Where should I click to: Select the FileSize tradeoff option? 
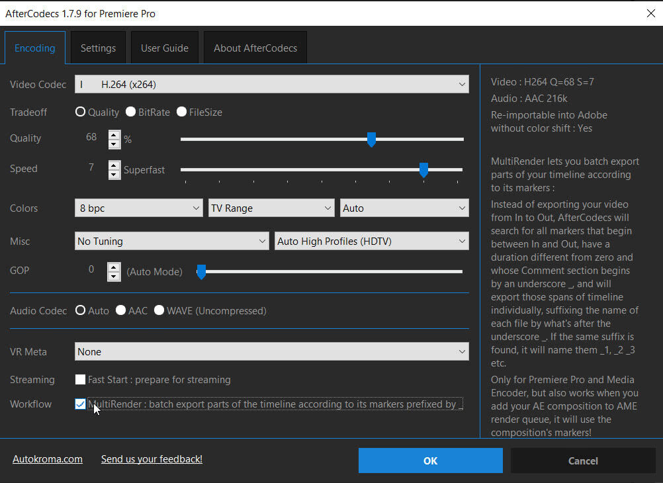point(182,112)
